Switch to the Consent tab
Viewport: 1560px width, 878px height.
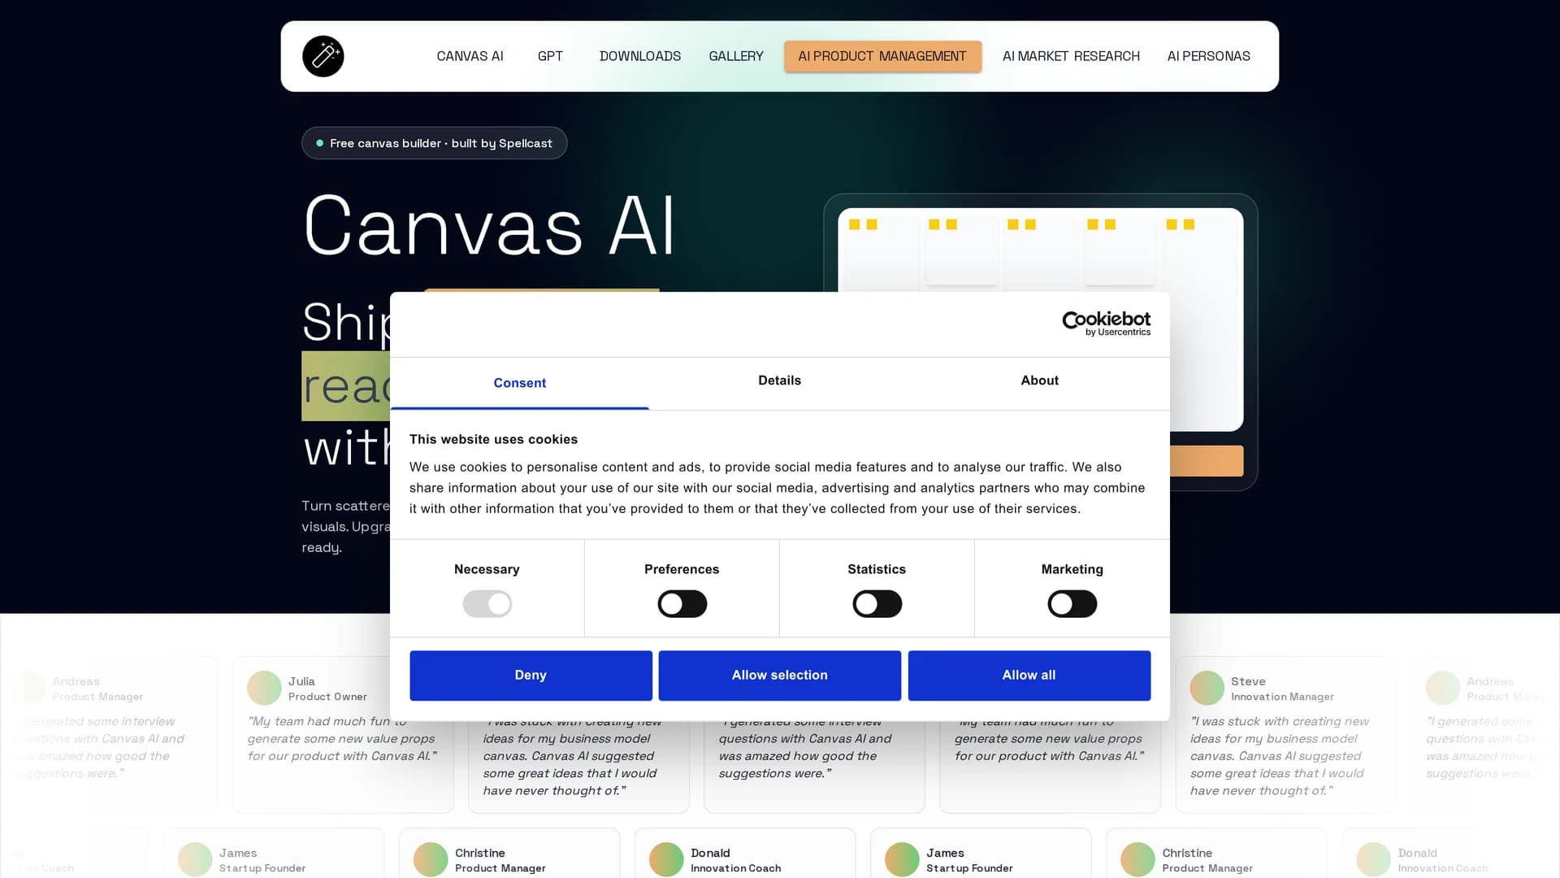pyautogui.click(x=520, y=383)
